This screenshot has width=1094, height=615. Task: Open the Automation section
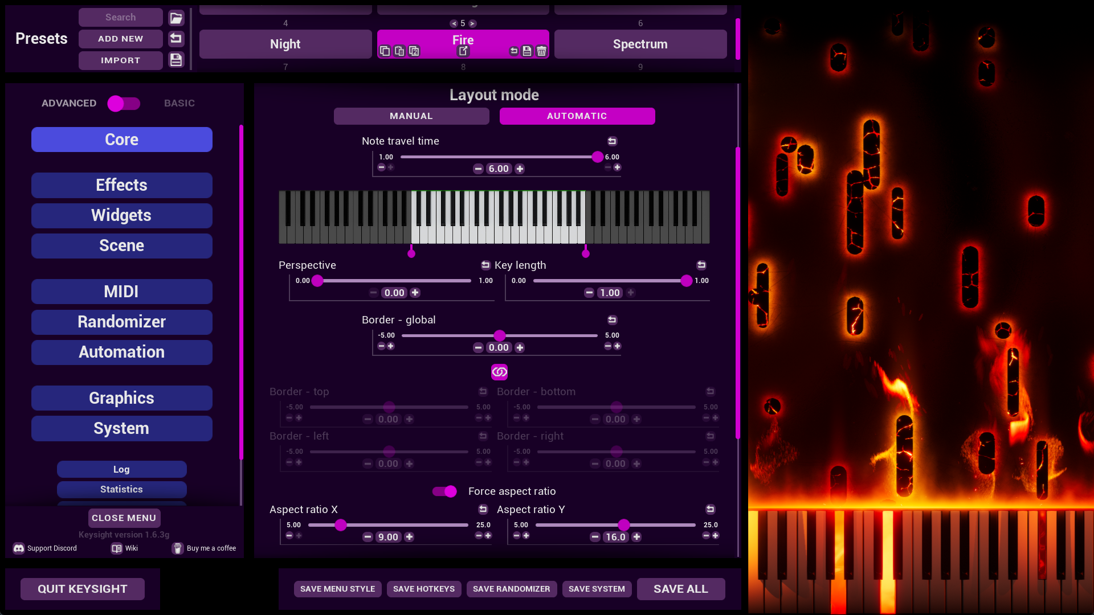[x=122, y=352]
